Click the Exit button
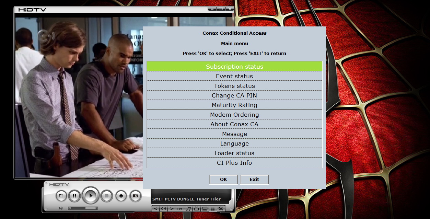 (x=254, y=179)
